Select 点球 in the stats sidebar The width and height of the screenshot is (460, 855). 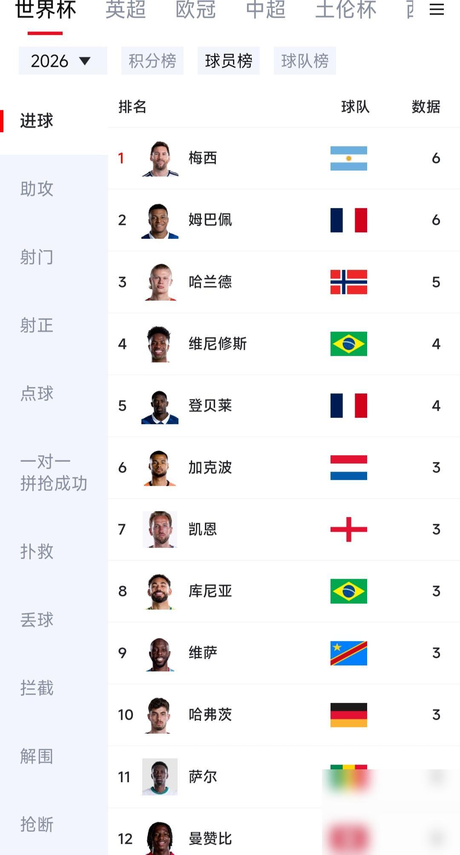point(37,393)
